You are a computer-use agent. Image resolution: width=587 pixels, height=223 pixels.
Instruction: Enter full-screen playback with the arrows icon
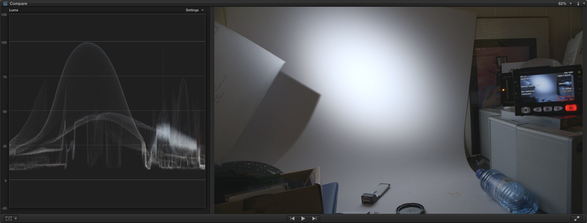coord(577,218)
